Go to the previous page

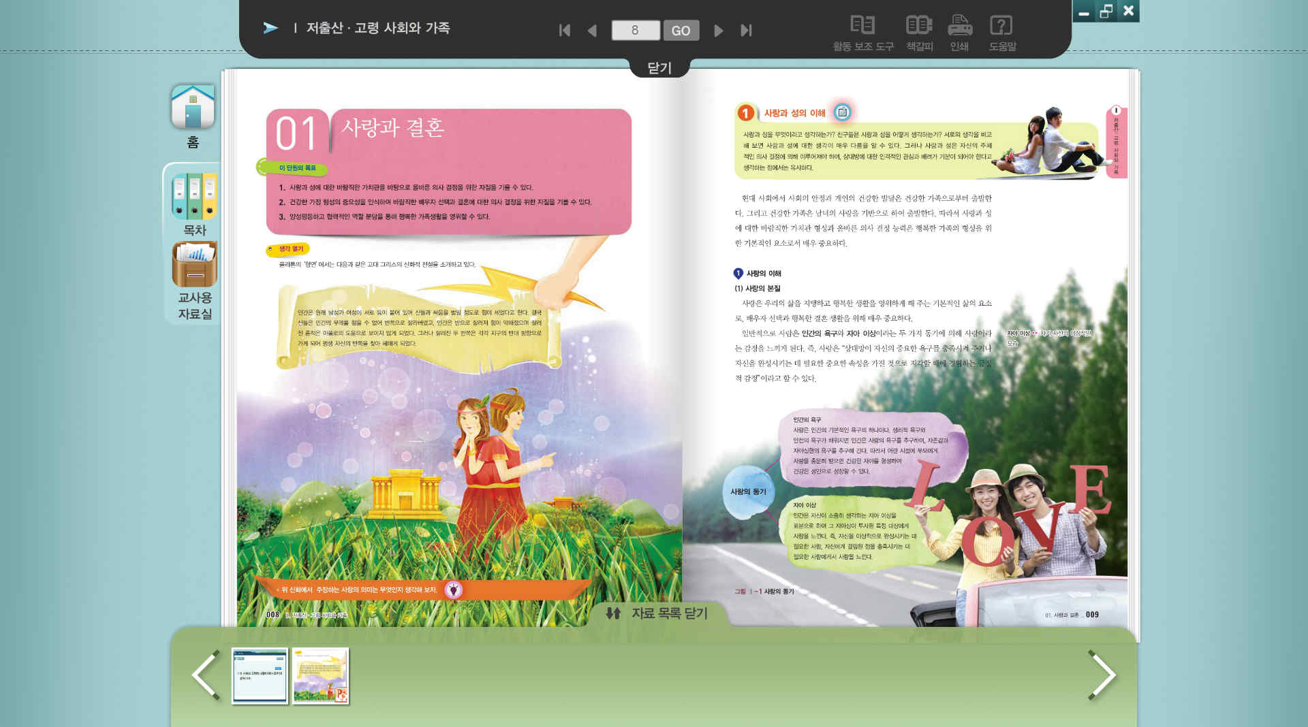click(x=592, y=31)
